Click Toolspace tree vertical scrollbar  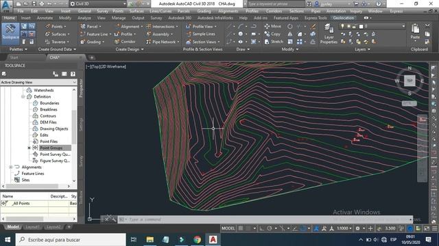tap(74, 127)
